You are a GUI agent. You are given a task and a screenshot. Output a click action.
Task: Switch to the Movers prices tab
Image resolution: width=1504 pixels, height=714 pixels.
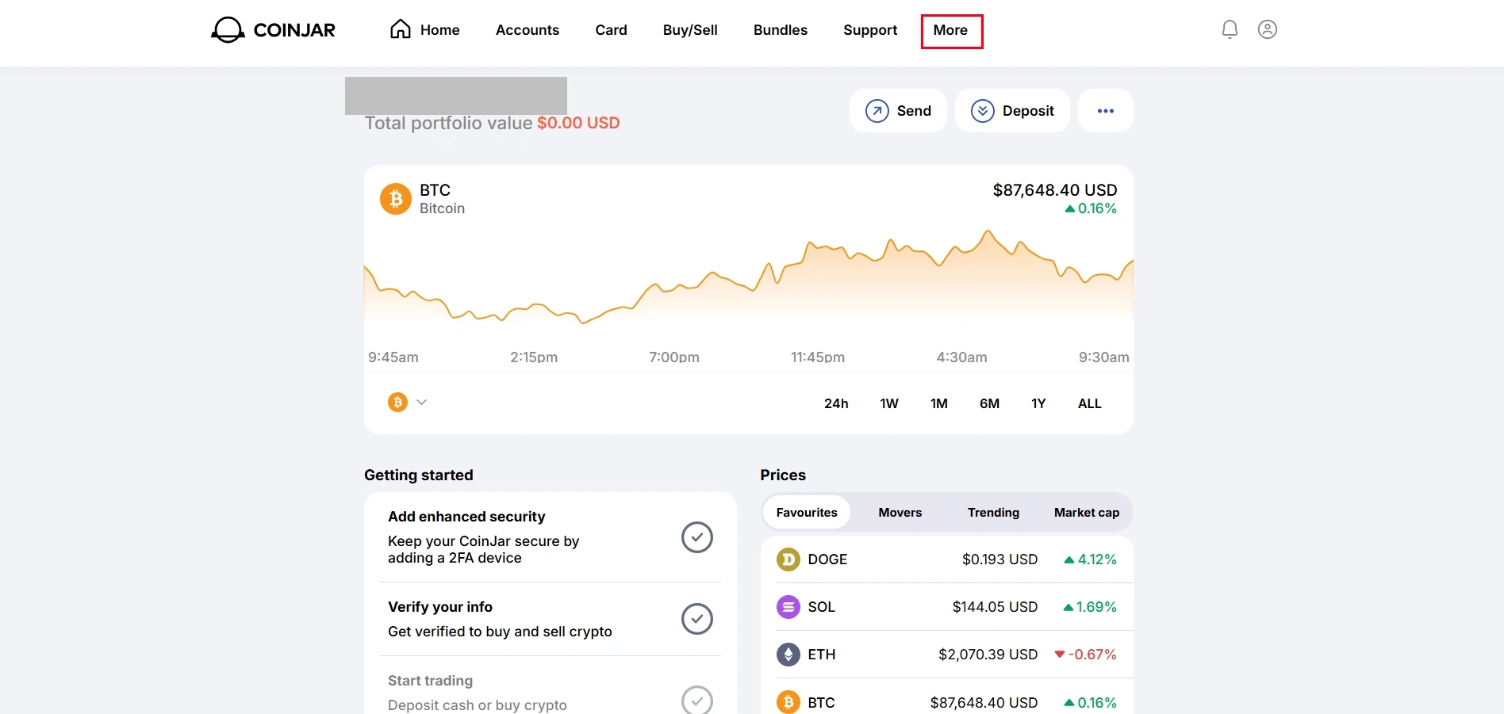pos(900,513)
